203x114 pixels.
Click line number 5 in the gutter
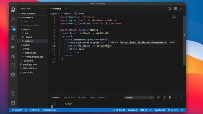(54, 30)
